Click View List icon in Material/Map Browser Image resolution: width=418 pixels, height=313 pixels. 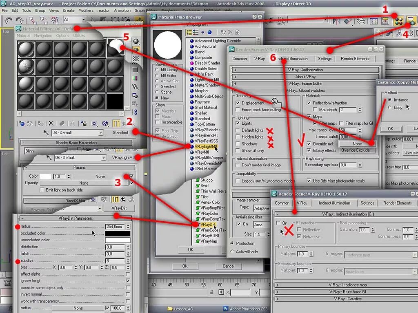pyautogui.click(x=189, y=33)
